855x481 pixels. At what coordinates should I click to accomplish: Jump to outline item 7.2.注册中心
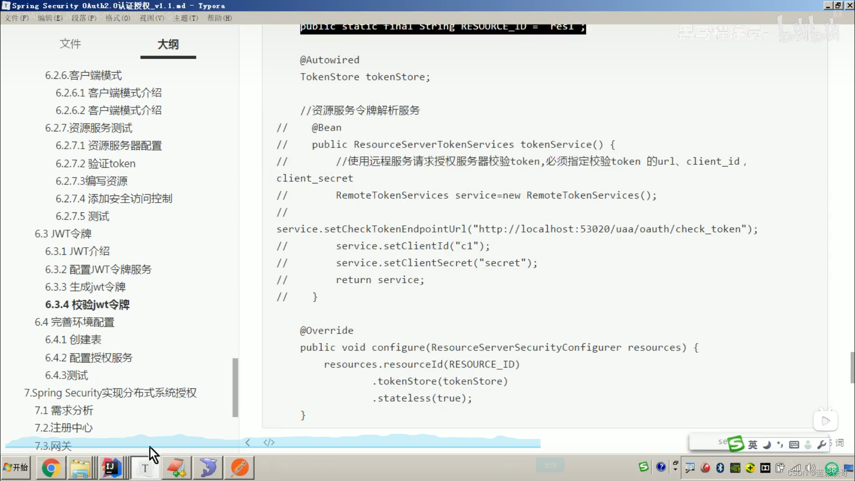64,428
